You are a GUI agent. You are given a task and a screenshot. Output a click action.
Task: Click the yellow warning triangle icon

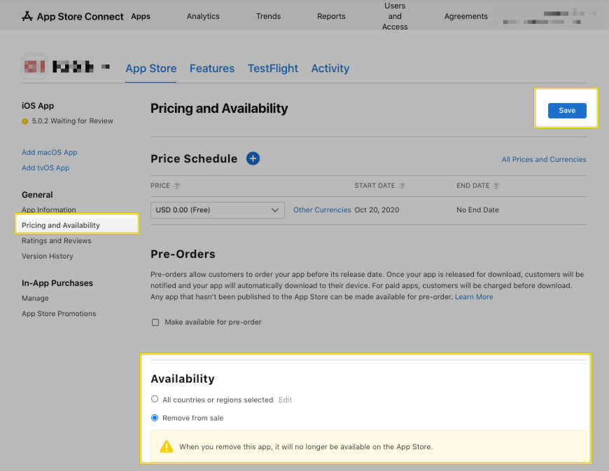coord(166,446)
